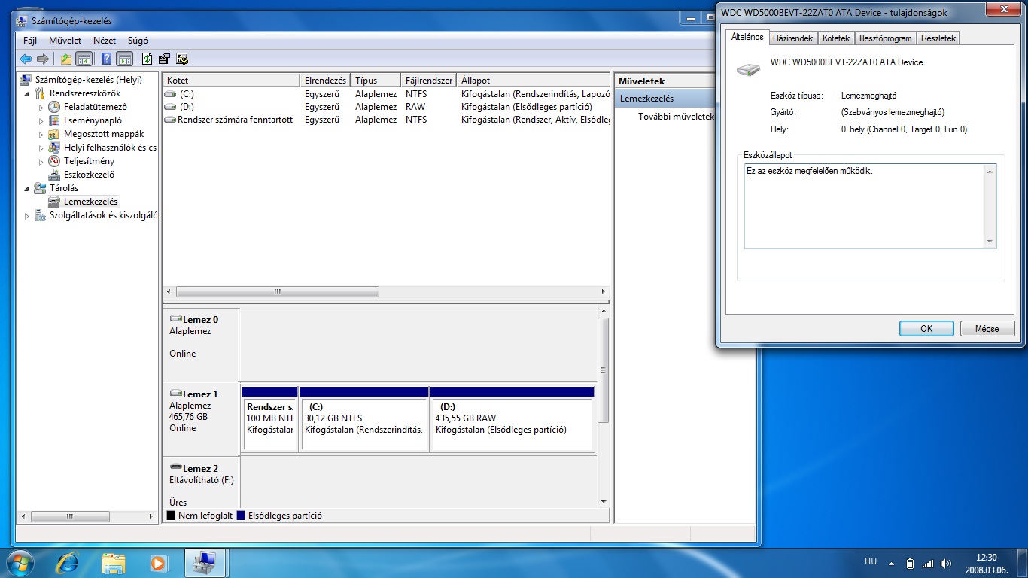Open the Művelet menu
Viewport: 1028px width, 578px height.
pos(65,41)
